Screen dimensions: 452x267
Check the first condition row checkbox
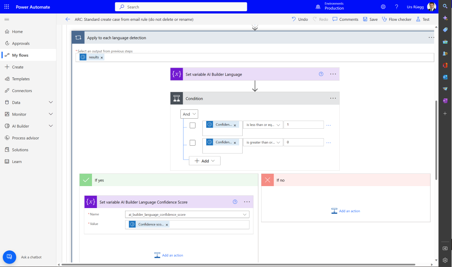(192, 125)
